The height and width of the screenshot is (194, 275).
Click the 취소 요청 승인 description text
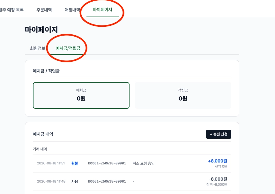[144, 163]
